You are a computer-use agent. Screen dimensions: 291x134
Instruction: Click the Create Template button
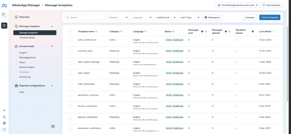point(270,17)
